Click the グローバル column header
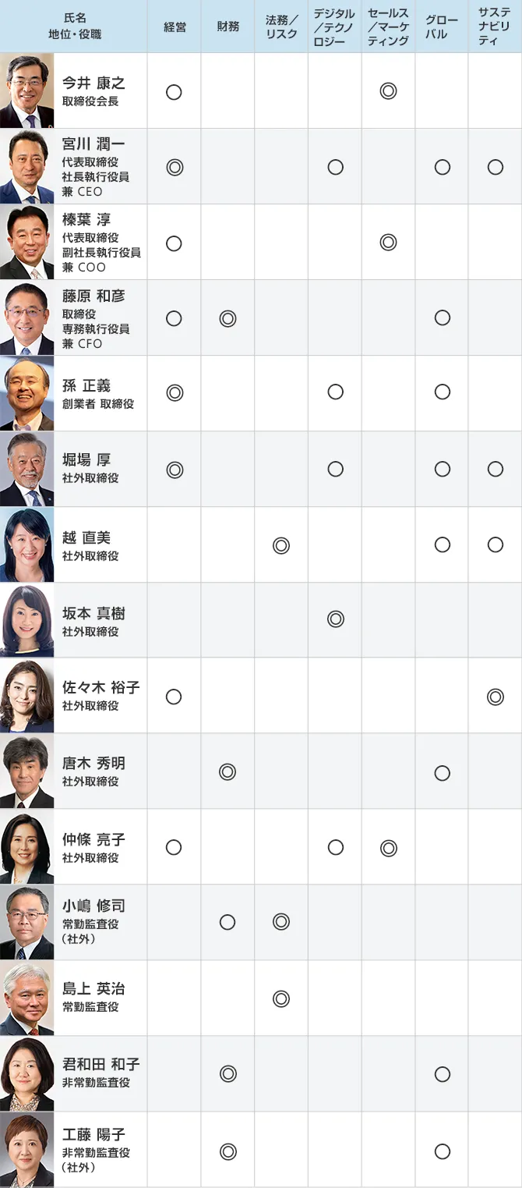Screen dimensions: 522x1188 coord(442,27)
